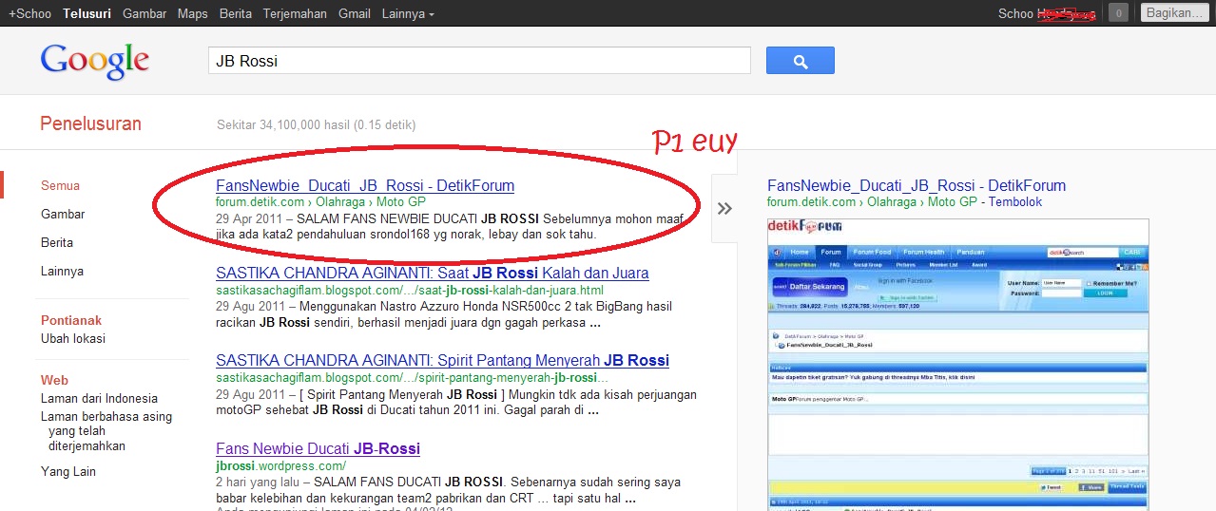Click the Pontianak location label

71,320
